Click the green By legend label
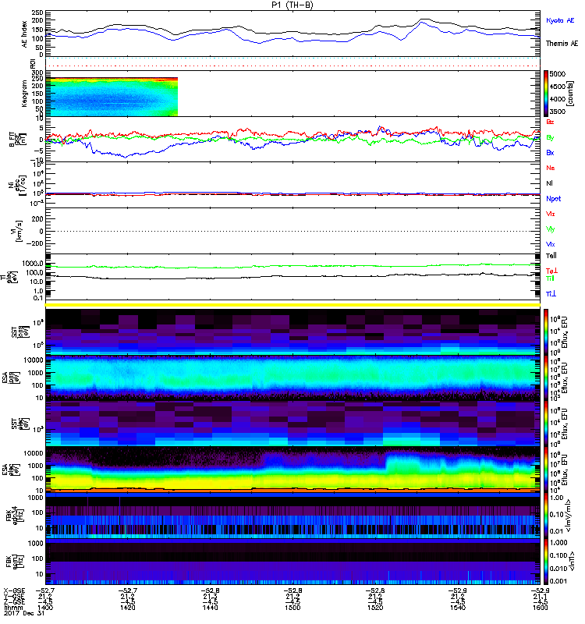The width and height of the screenshot is (585, 624). (551, 137)
